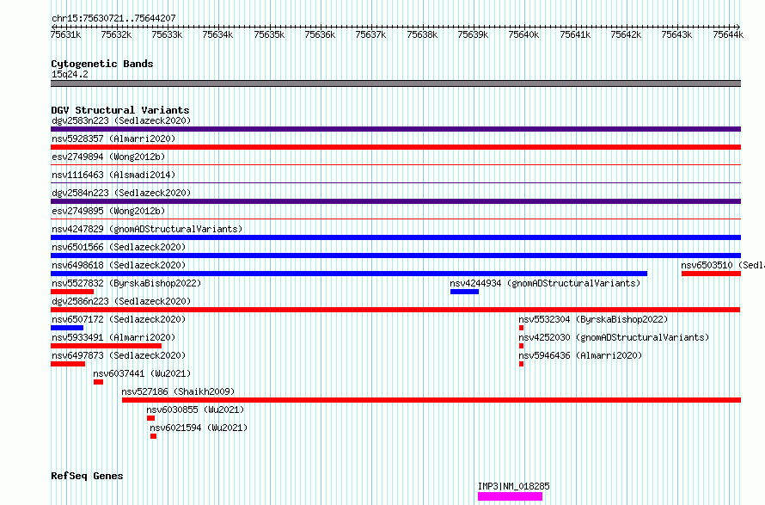
Task: Click the short blue nsv4244934 bar
Action: (464, 292)
